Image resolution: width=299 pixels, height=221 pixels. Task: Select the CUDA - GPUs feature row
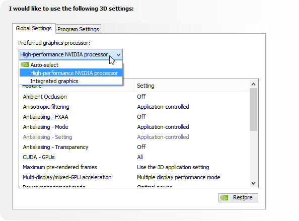134,157
